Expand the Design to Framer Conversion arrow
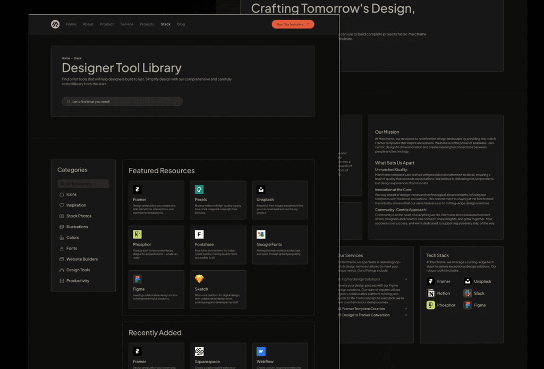Image resolution: width=544 pixels, height=369 pixels. [405, 315]
